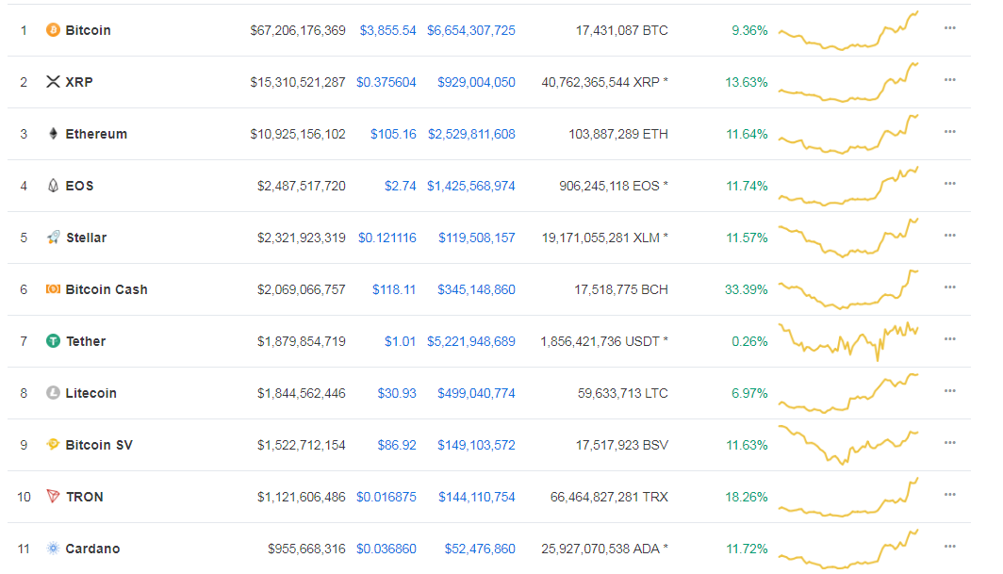Image resolution: width=1003 pixels, height=574 pixels.
Task: Click Litecoin price $30.93
Action: (397, 393)
